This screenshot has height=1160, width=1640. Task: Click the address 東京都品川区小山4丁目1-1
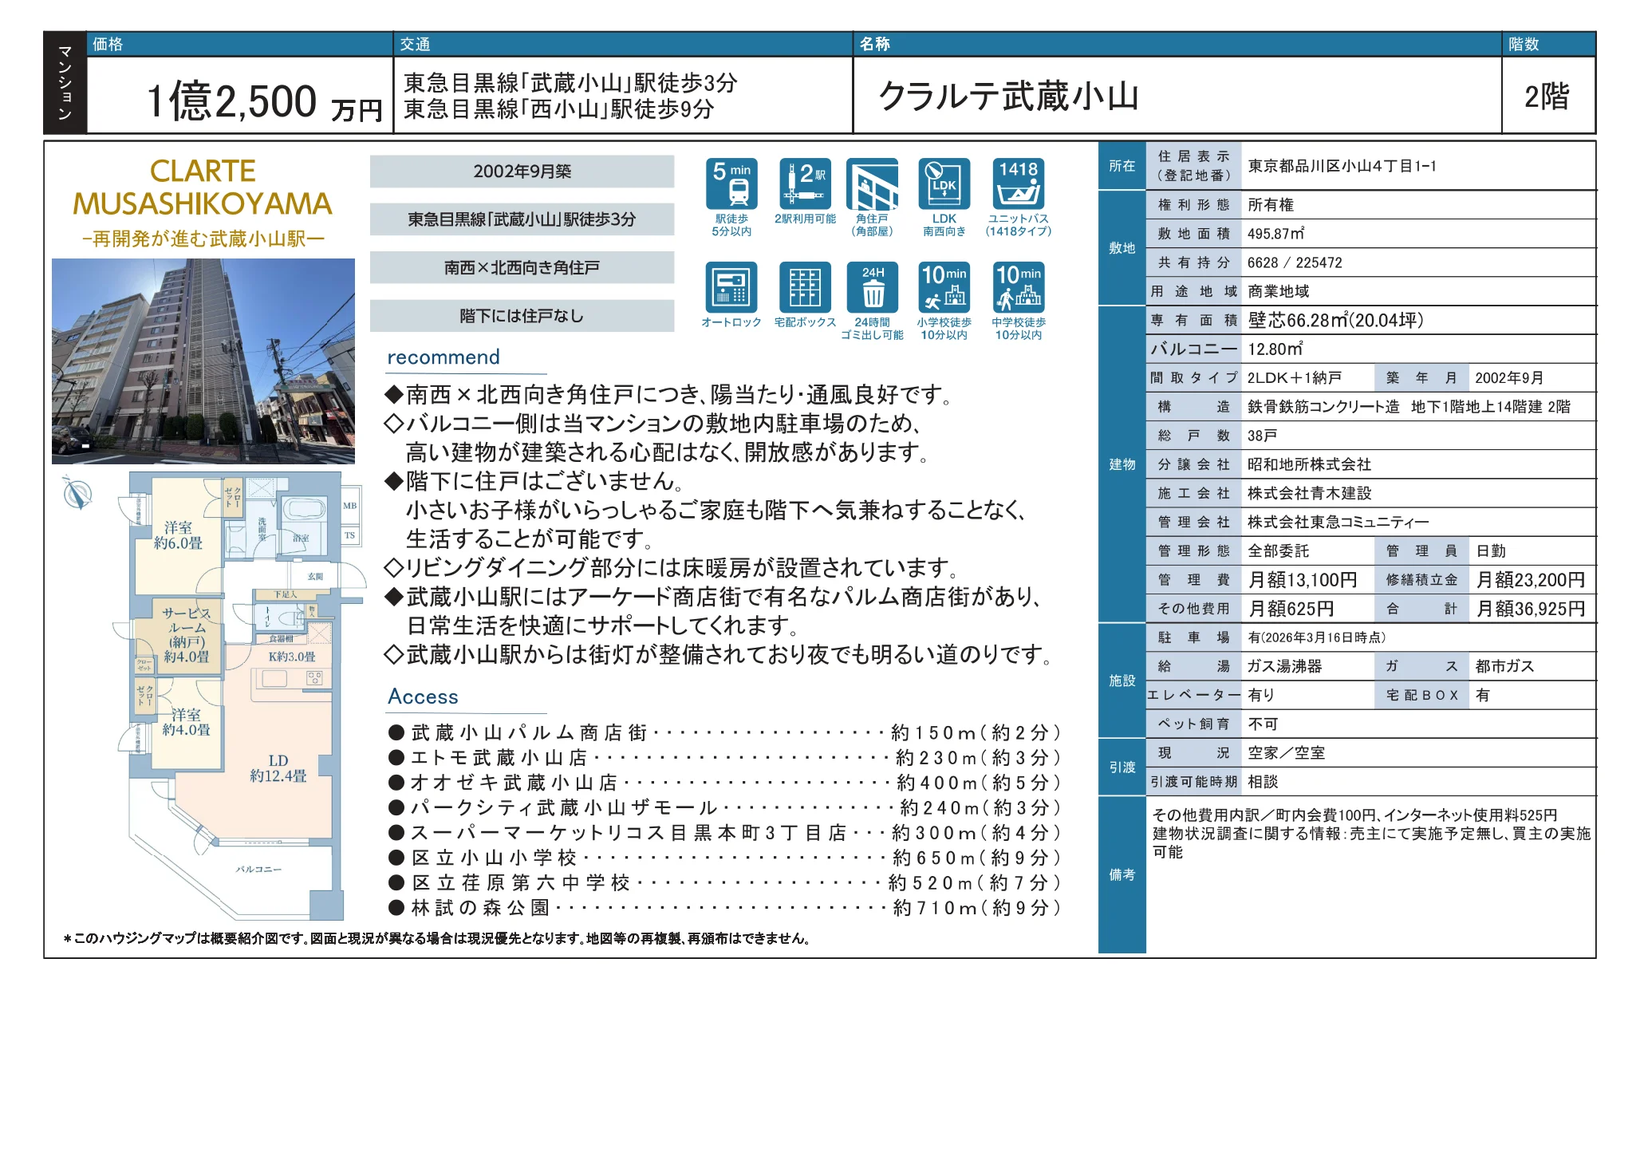click(1342, 166)
